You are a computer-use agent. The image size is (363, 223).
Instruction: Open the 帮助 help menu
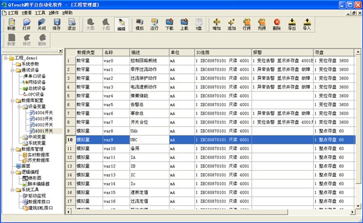tap(67, 13)
